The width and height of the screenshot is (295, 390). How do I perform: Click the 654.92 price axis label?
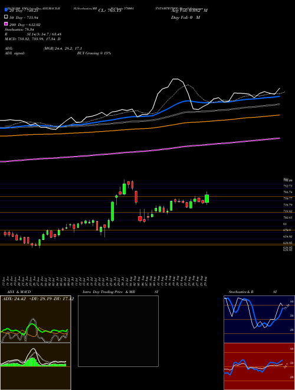(287, 236)
